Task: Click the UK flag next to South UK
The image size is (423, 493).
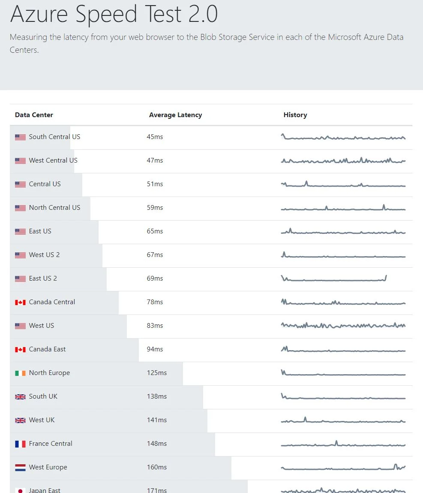Action: click(x=20, y=396)
